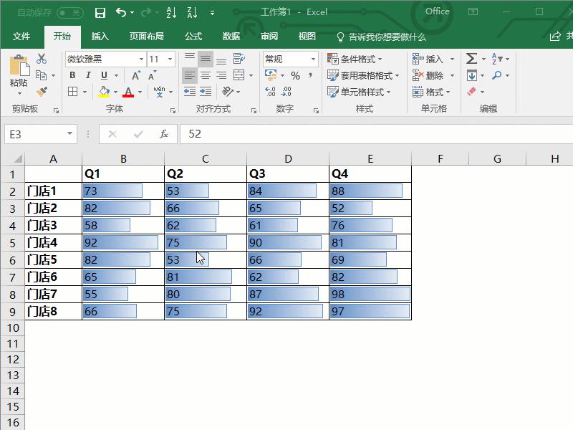Click Decrease Decimal icon

tap(286, 92)
